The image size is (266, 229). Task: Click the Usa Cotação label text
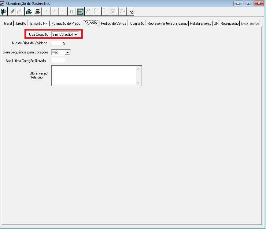point(39,35)
